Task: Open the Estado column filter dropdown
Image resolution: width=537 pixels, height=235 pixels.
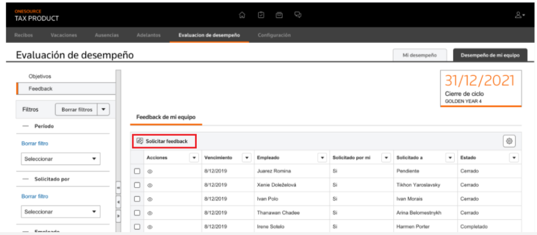Action: pyautogui.click(x=513, y=158)
